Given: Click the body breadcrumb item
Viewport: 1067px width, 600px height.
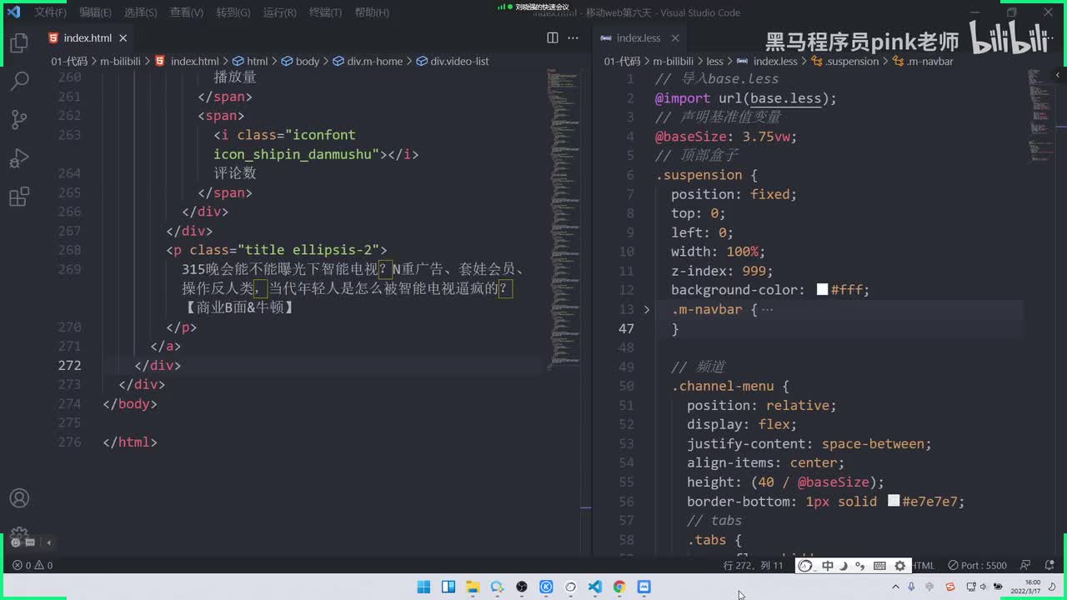Looking at the screenshot, I should click(300, 62).
